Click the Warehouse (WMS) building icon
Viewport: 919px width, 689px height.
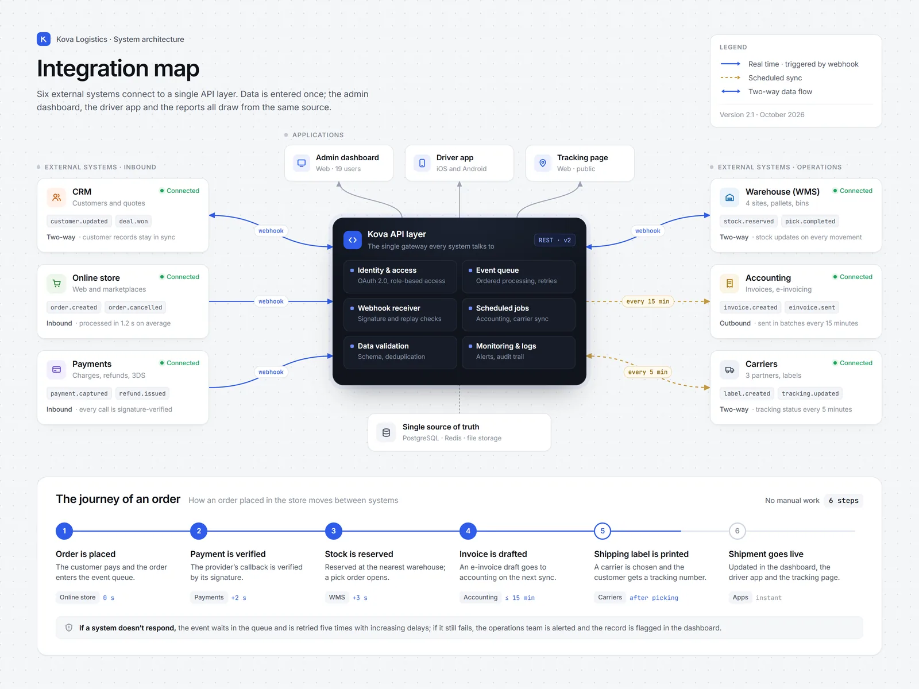pos(729,198)
